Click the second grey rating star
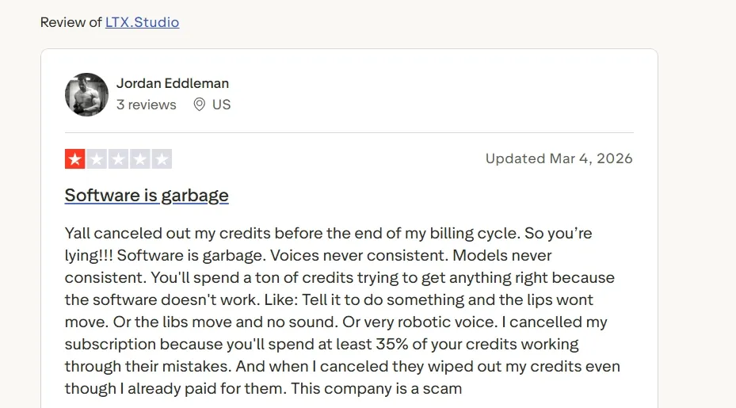The width and height of the screenshot is (736, 408). (x=97, y=158)
